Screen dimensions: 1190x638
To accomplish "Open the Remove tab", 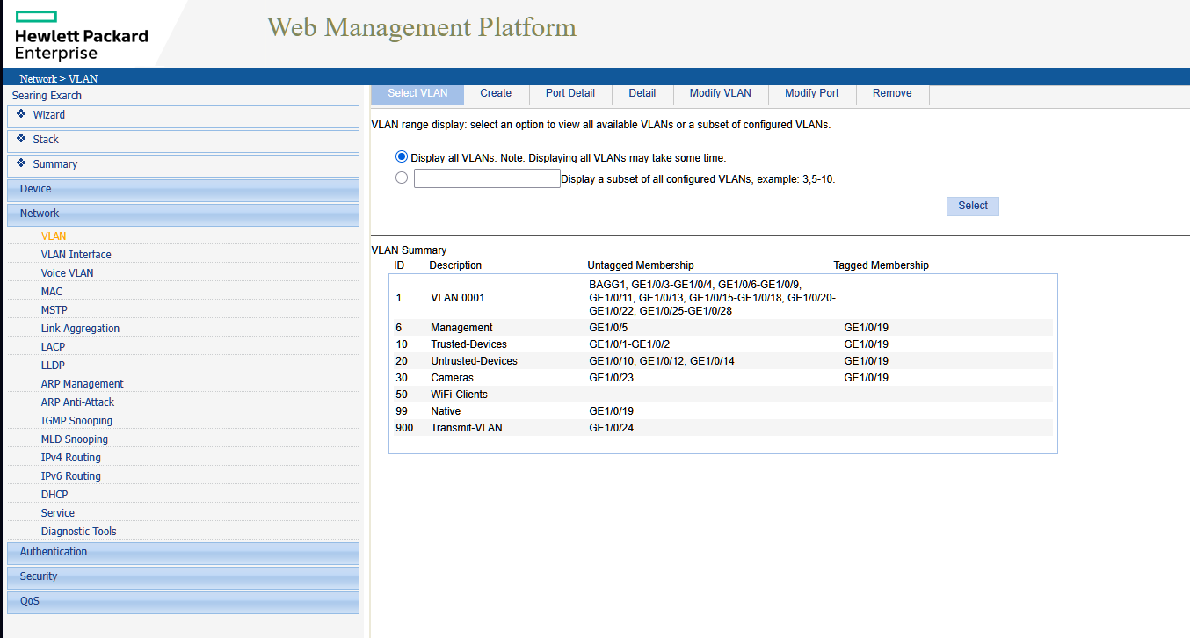I will click(891, 92).
